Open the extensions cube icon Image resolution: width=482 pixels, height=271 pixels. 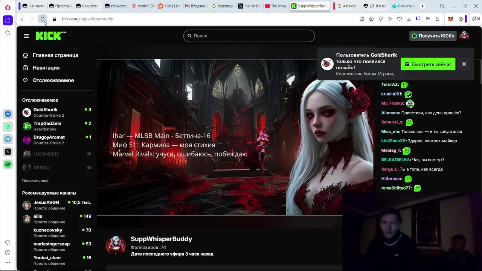461,19
